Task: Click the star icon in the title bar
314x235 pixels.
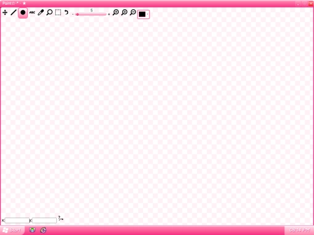Action: 24,3
